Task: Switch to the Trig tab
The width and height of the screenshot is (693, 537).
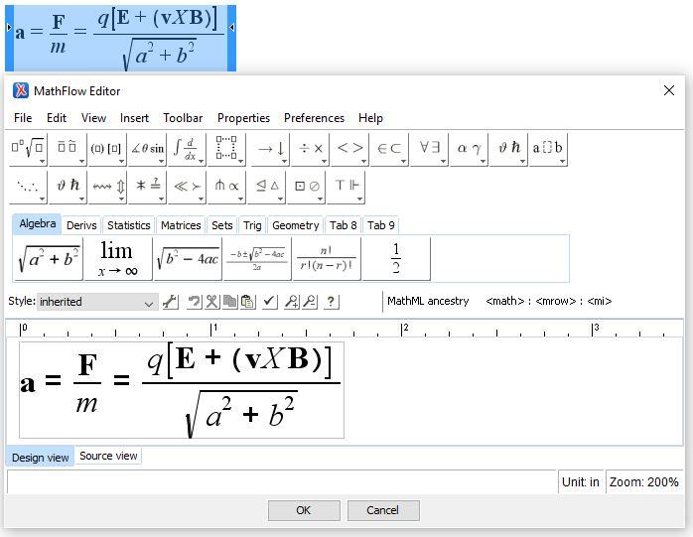Action: 252,225
